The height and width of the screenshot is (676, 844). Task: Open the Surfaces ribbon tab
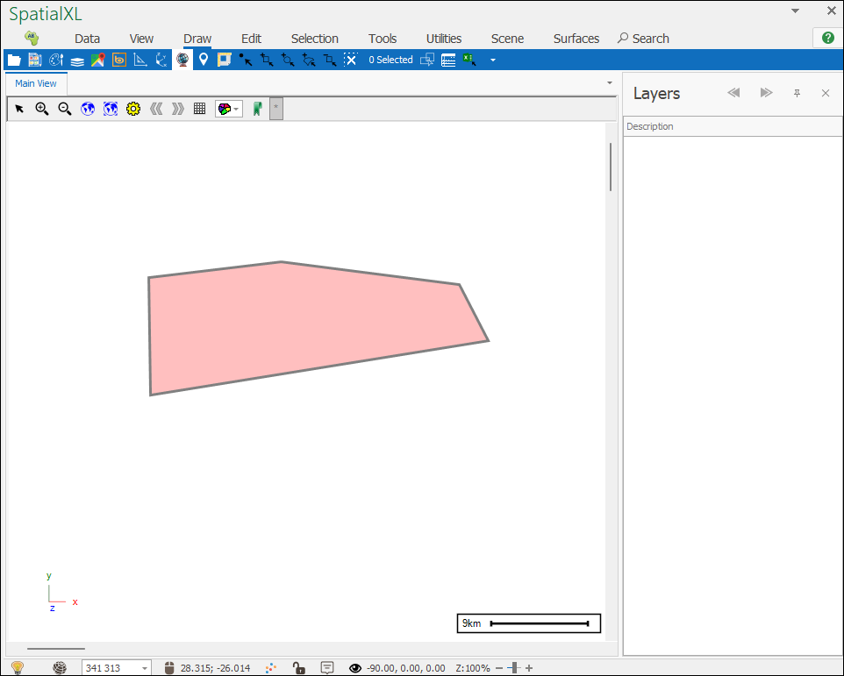tap(576, 39)
